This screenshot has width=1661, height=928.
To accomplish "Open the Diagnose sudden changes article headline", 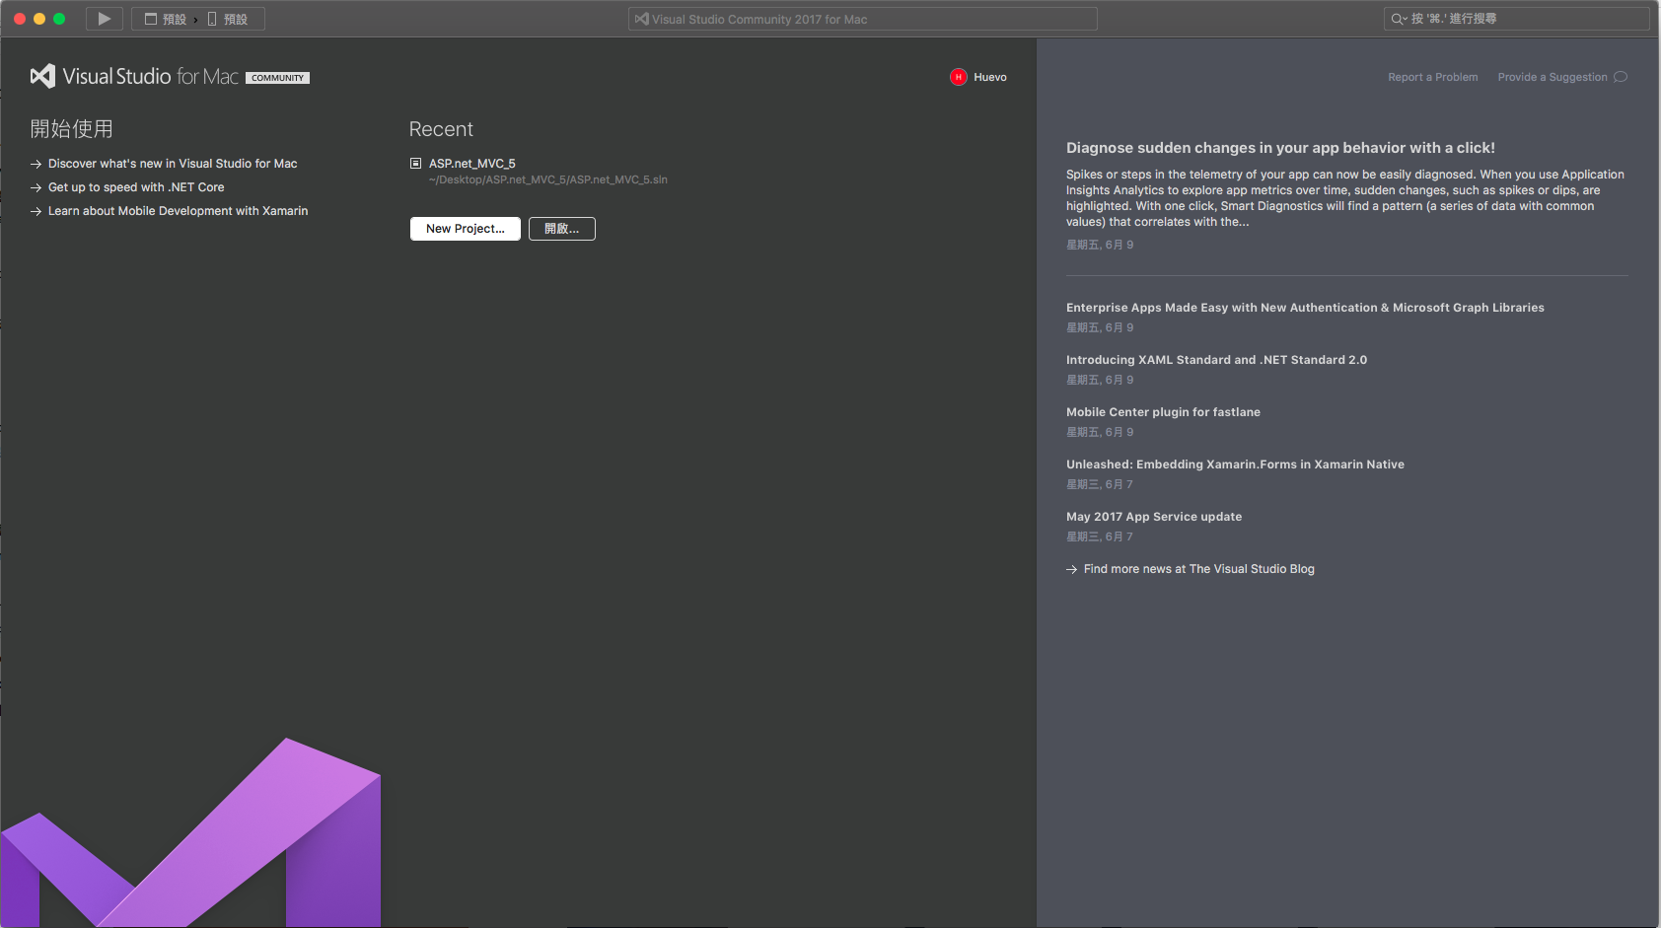I will coord(1280,148).
